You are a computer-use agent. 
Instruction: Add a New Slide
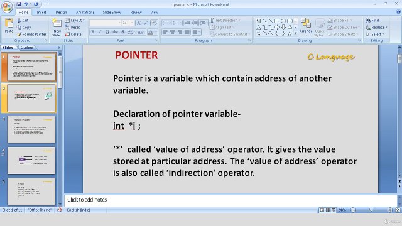point(57,28)
